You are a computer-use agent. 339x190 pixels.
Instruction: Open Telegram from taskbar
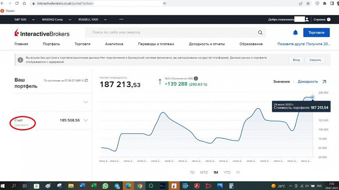click(117, 186)
